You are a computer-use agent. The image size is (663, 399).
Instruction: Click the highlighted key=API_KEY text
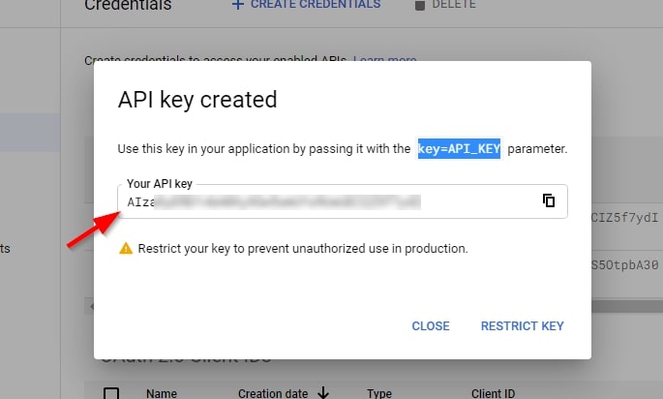click(459, 149)
